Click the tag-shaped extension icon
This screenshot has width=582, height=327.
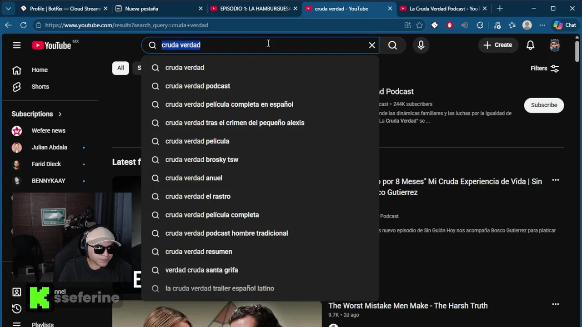435,25
